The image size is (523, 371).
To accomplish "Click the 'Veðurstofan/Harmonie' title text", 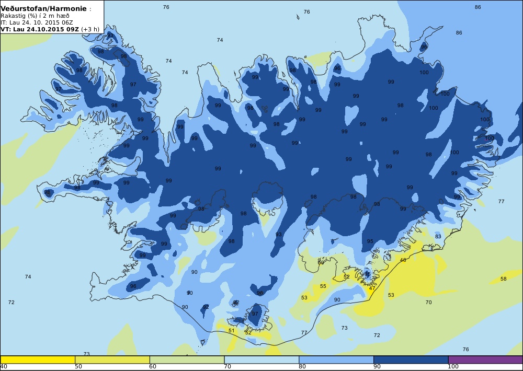I will (43, 9).
